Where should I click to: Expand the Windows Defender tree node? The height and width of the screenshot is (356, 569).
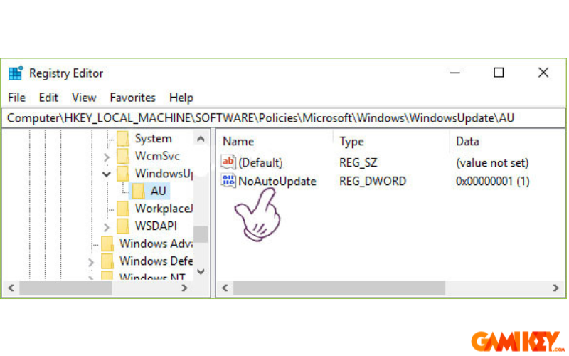coord(91,262)
